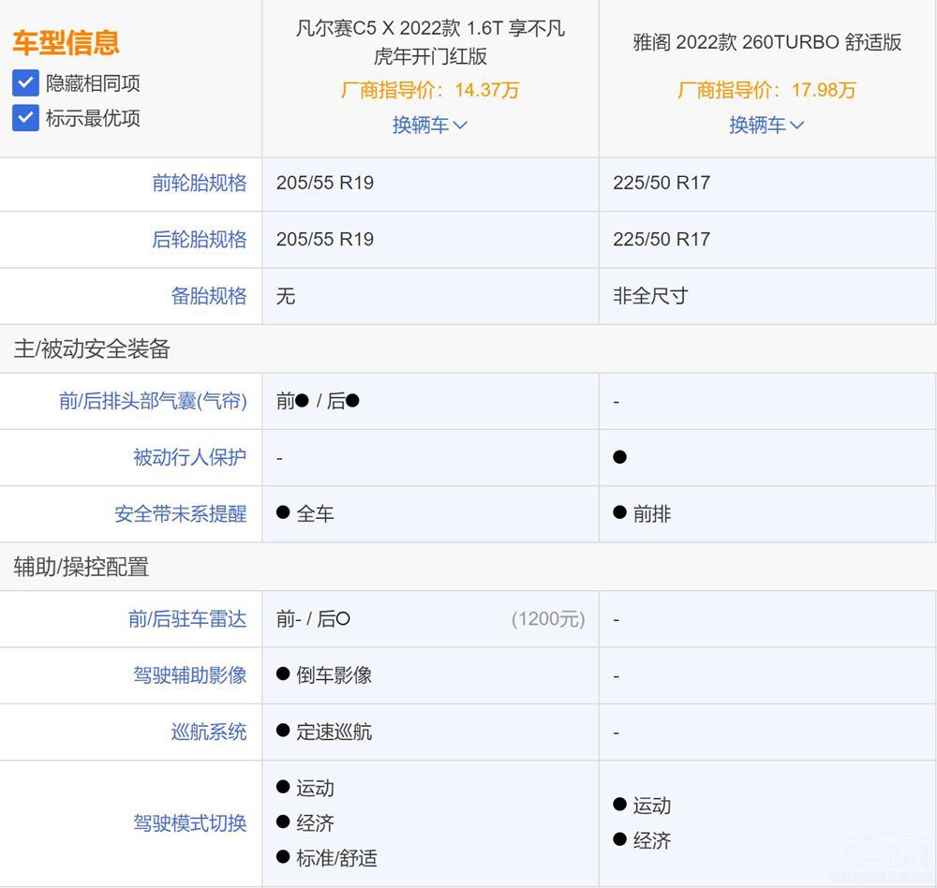Click the 后轮胎规格 row label
The image size is (937, 888).
(200, 240)
